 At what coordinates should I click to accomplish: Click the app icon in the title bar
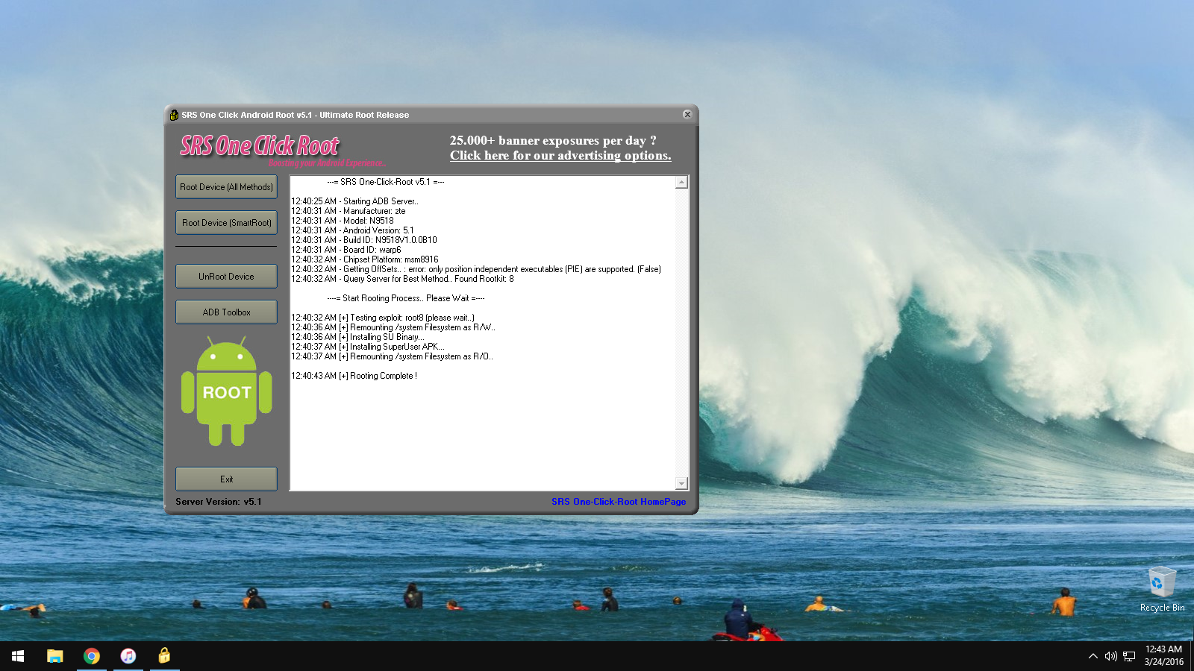pos(174,115)
